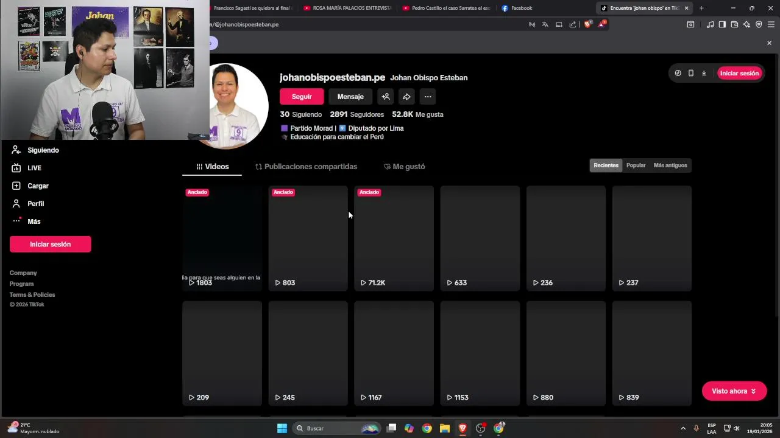Open video with 209 views
Image resolution: width=780 pixels, height=438 pixels.
[222, 353]
